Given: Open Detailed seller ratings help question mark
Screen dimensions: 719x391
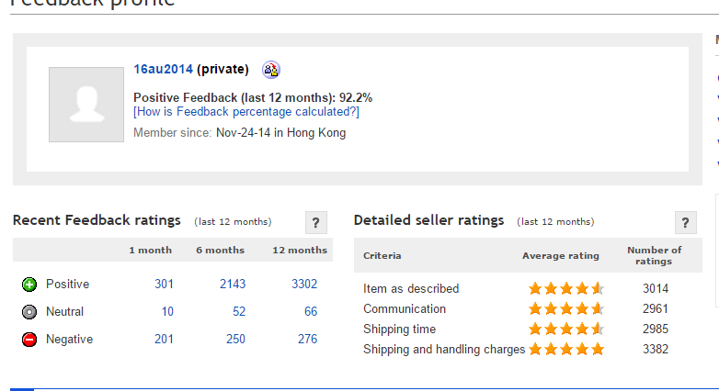Looking at the screenshot, I should coord(686,222).
